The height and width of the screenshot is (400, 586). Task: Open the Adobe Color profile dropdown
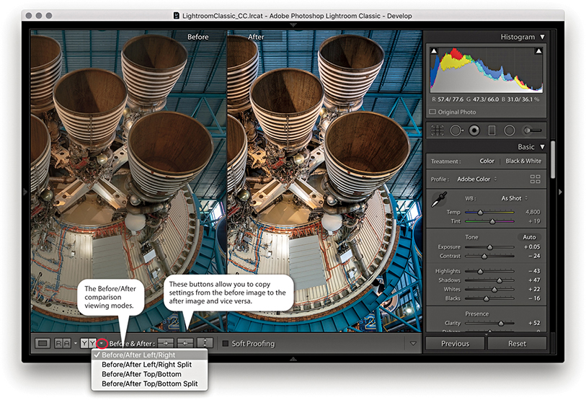tap(479, 179)
